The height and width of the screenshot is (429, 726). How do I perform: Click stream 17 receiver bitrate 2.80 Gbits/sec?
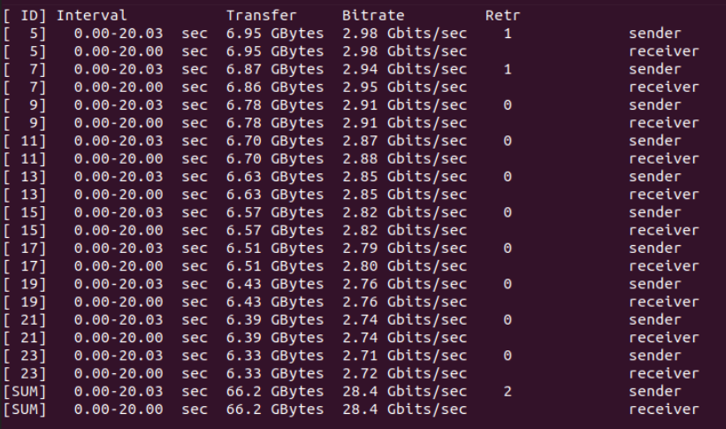[405, 266]
